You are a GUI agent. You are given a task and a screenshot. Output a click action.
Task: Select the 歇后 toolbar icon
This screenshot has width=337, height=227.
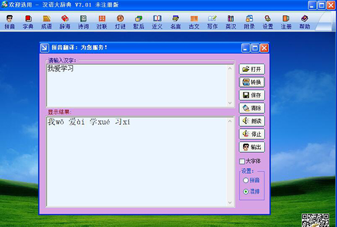point(139,22)
